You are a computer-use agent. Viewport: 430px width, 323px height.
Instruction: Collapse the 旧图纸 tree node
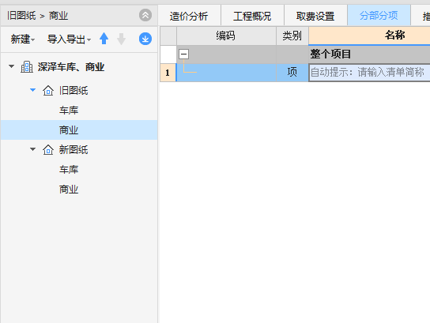[32, 90]
